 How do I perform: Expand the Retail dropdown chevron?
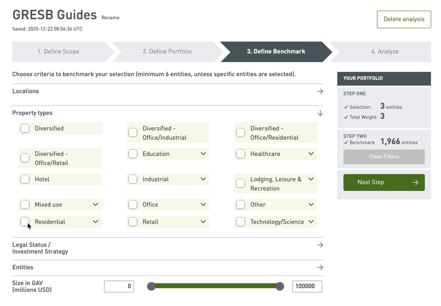[x=203, y=222]
